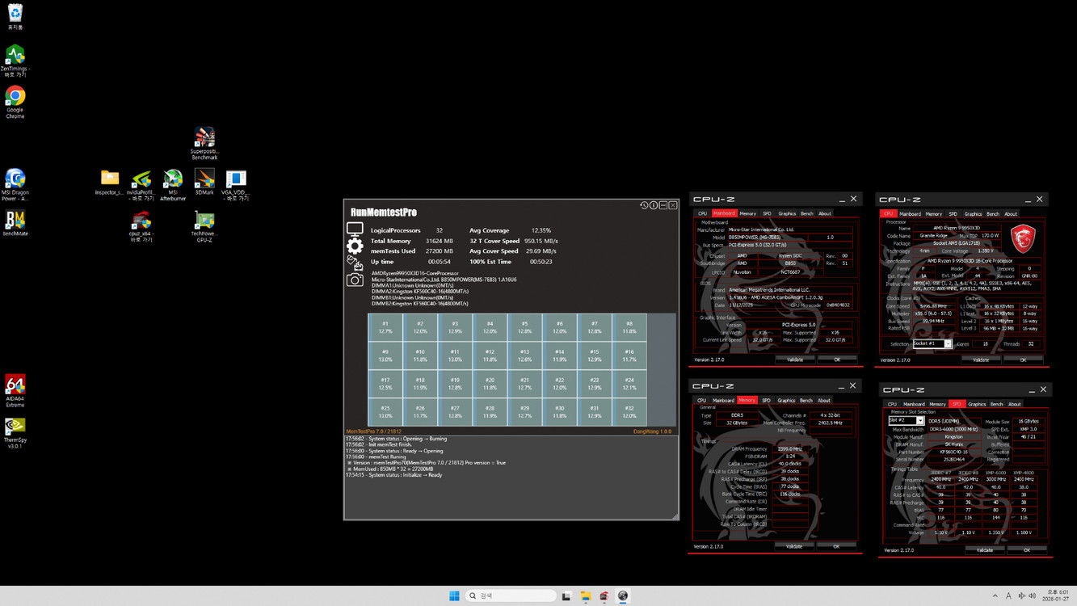Open the Windows Start menu
This screenshot has width=1077, height=606.
[x=454, y=596]
